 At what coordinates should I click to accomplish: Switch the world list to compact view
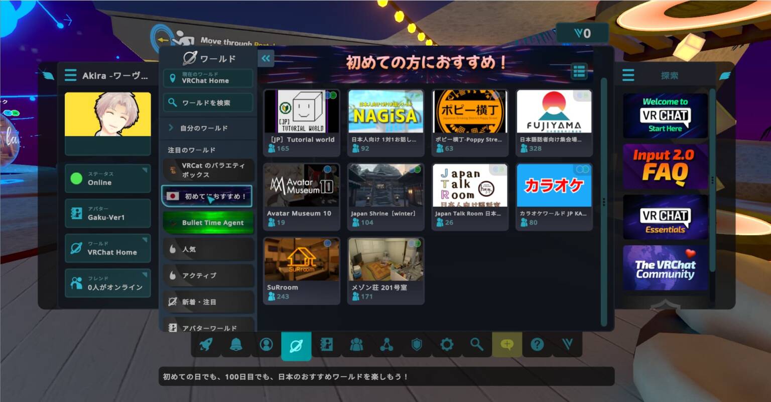point(579,71)
